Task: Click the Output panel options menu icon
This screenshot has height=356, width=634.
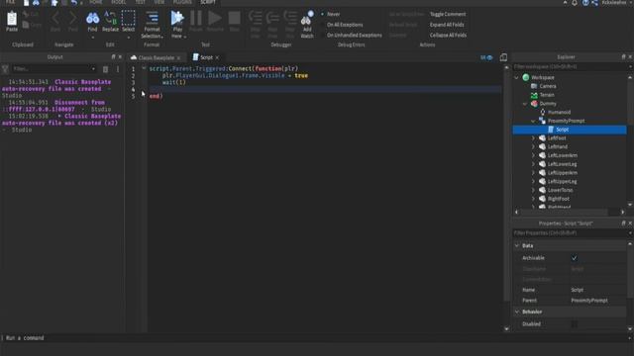Action: pos(118,69)
